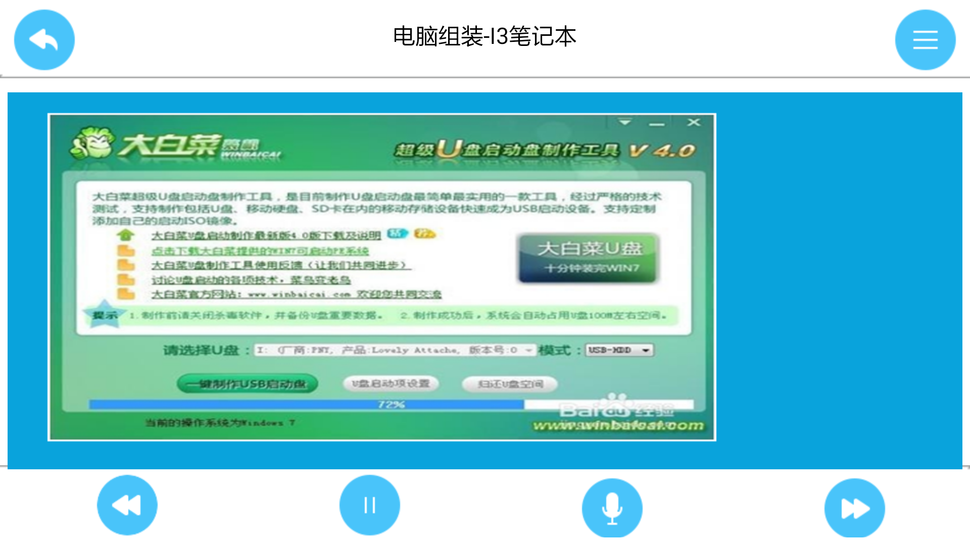The width and height of the screenshot is (970, 545).
Task: Close the 大白菜 tool window with X
Action: coord(694,122)
